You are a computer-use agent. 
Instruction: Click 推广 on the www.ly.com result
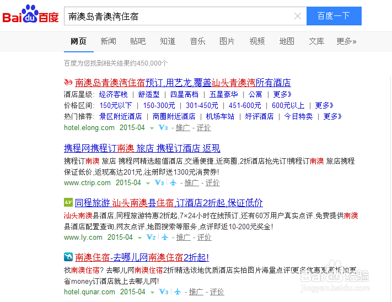tap(184, 238)
